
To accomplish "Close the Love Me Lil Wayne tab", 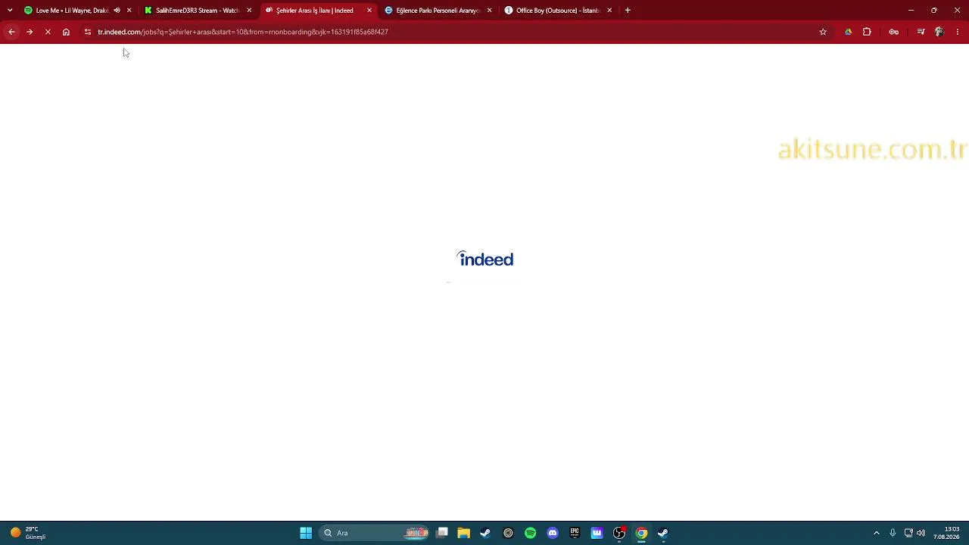I will click(x=129, y=11).
